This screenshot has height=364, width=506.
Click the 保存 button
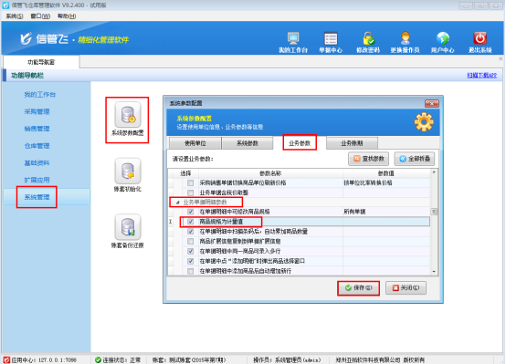tap(358, 288)
